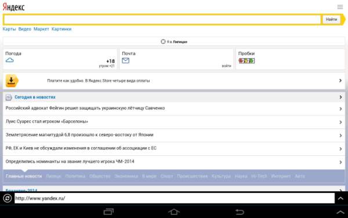The width and height of the screenshot is (348, 218).
Task: Tap the Android recent apps button
Action: [x=108, y=212]
